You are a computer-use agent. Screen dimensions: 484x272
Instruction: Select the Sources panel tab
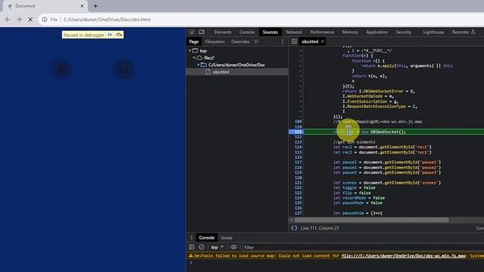point(270,32)
